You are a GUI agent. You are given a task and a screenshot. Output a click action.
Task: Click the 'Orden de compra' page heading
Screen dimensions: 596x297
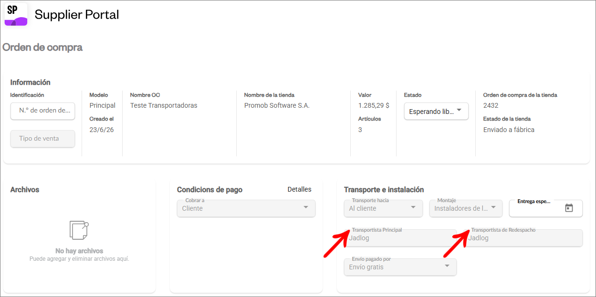pos(42,48)
